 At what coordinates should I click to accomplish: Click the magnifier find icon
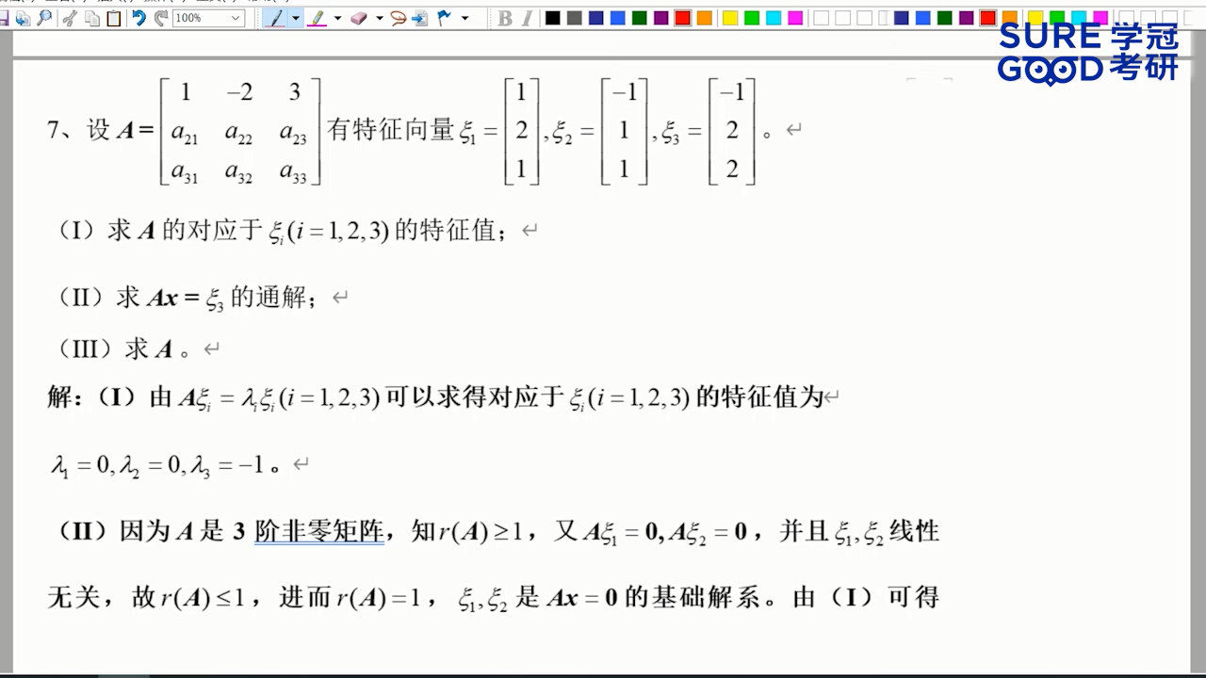[x=44, y=18]
